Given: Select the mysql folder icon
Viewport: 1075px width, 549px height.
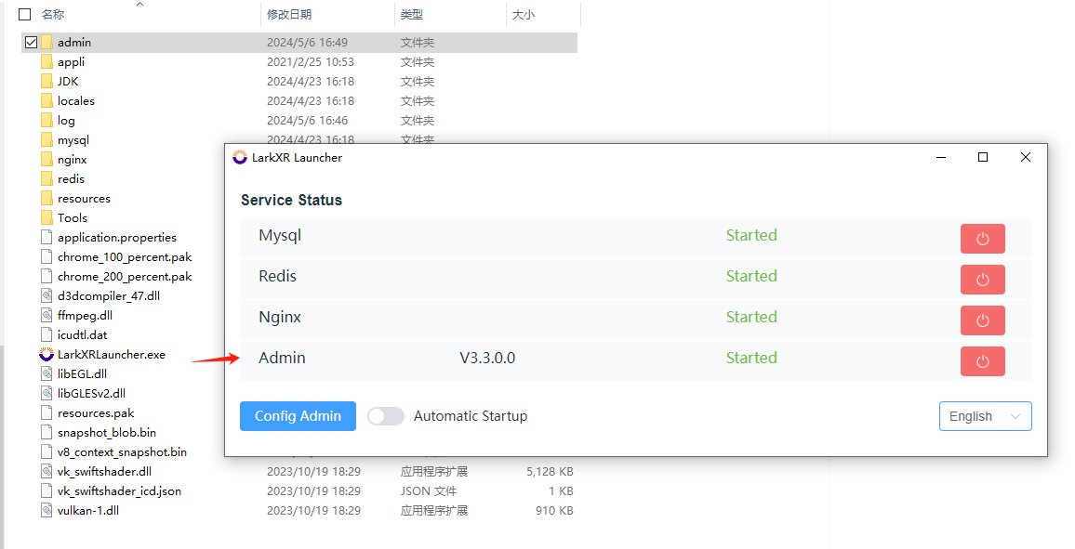Looking at the screenshot, I should click(46, 139).
